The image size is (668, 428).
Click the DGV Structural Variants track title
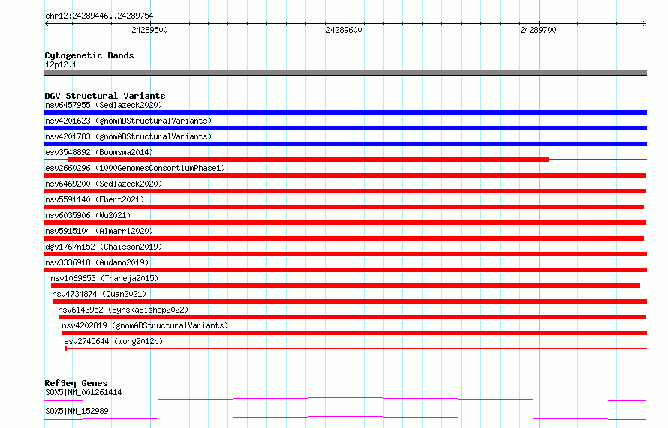click(105, 96)
